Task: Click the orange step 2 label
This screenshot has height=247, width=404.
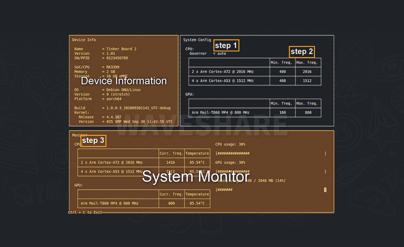Action: 302,52
